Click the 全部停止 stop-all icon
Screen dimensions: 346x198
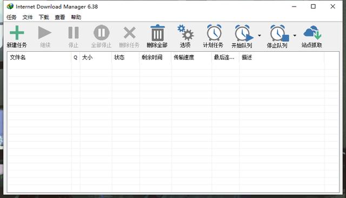tap(102, 32)
